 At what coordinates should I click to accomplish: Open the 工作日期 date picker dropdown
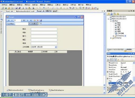tap(56, 47)
